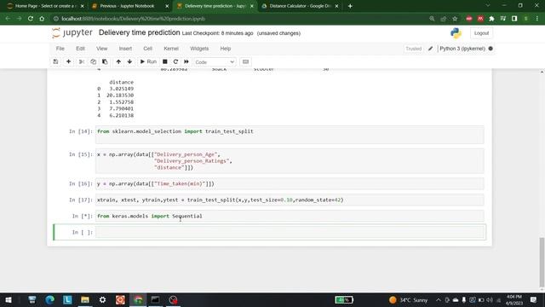Open browser zoom magnifier icon

432,19
